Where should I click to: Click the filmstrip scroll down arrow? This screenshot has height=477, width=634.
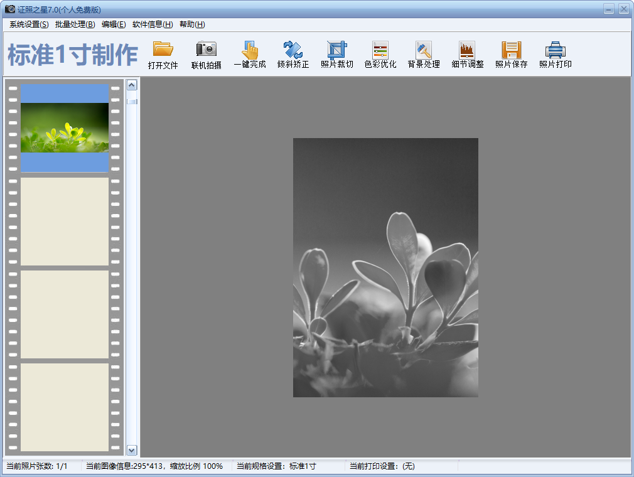[x=132, y=450]
